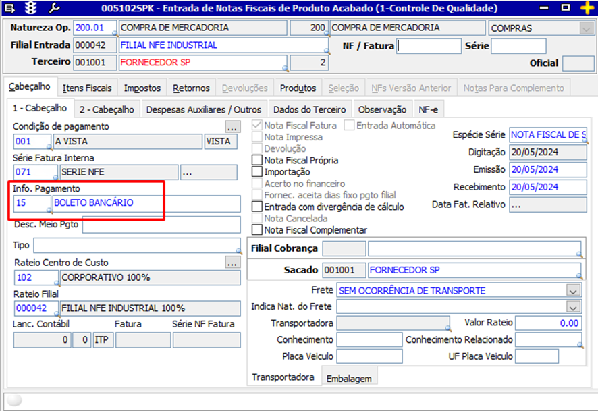The height and width of the screenshot is (411, 598).
Task: Click the Recebimento date field
Action: pos(548,187)
